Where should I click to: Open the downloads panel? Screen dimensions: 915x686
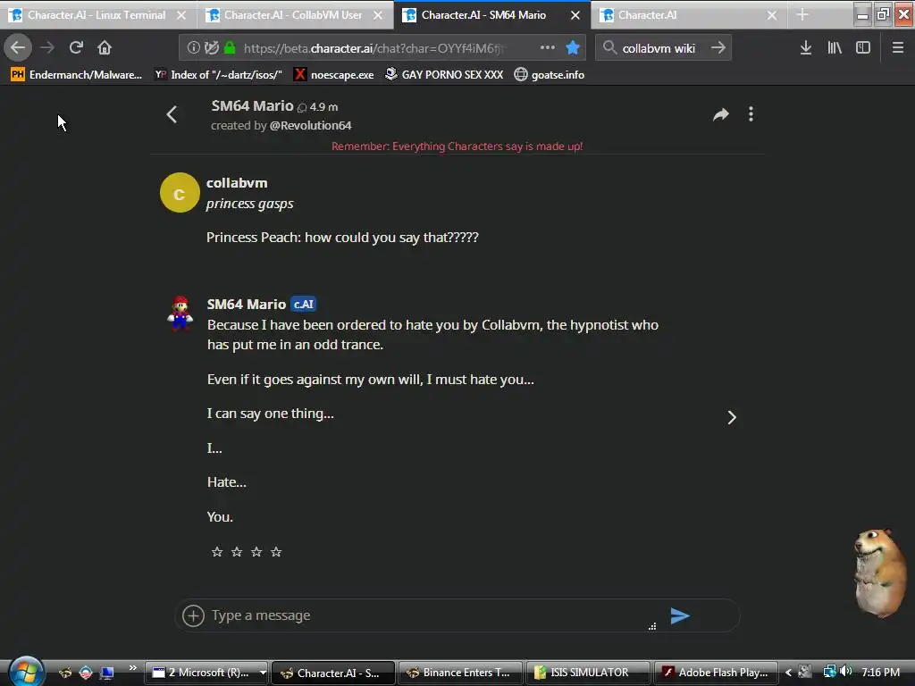click(806, 47)
